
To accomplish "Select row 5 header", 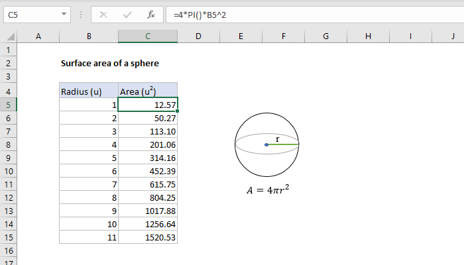I will [x=8, y=105].
